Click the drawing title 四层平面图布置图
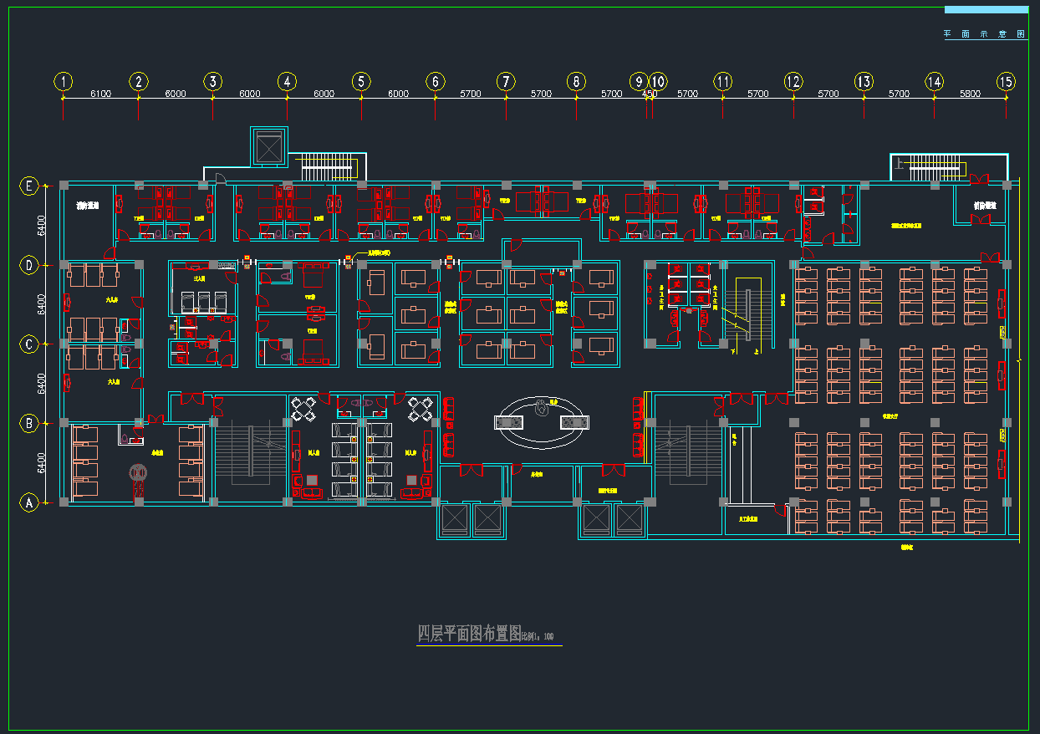This screenshot has height=734, width=1040. coord(469,634)
